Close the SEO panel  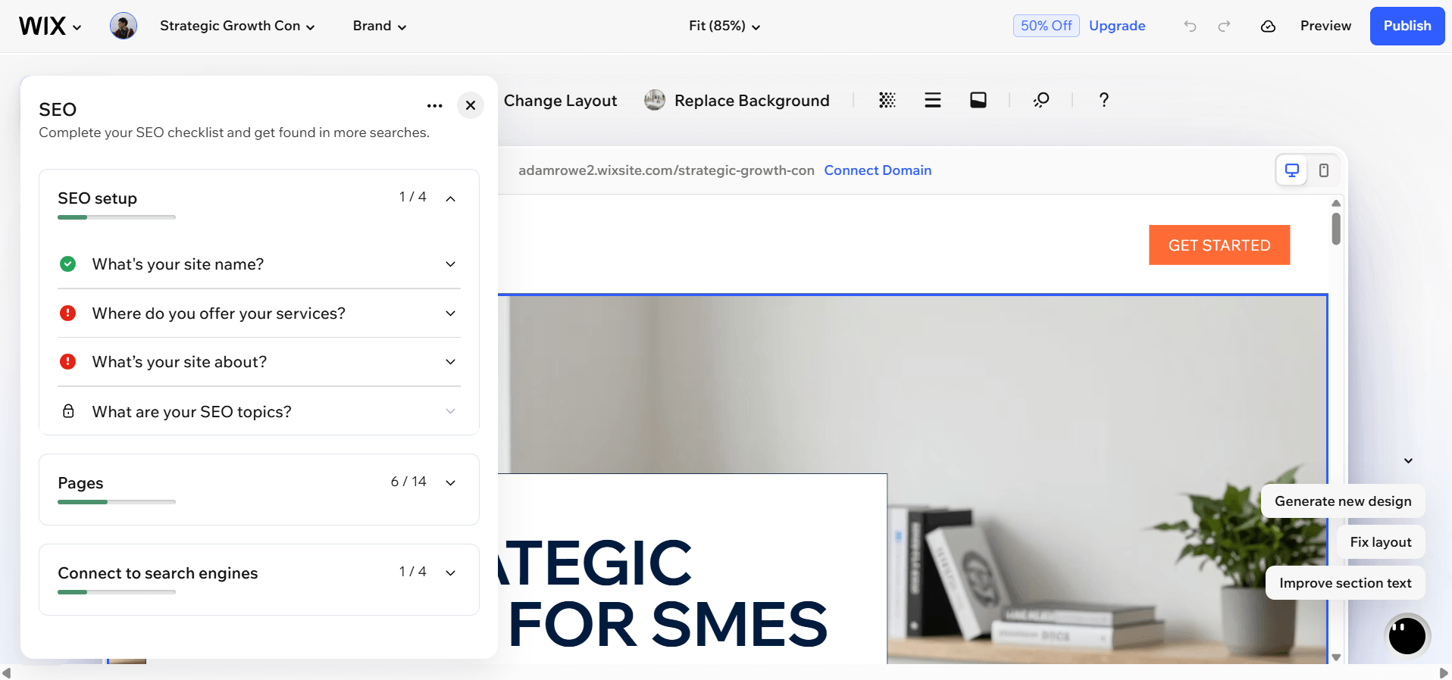pyautogui.click(x=471, y=105)
